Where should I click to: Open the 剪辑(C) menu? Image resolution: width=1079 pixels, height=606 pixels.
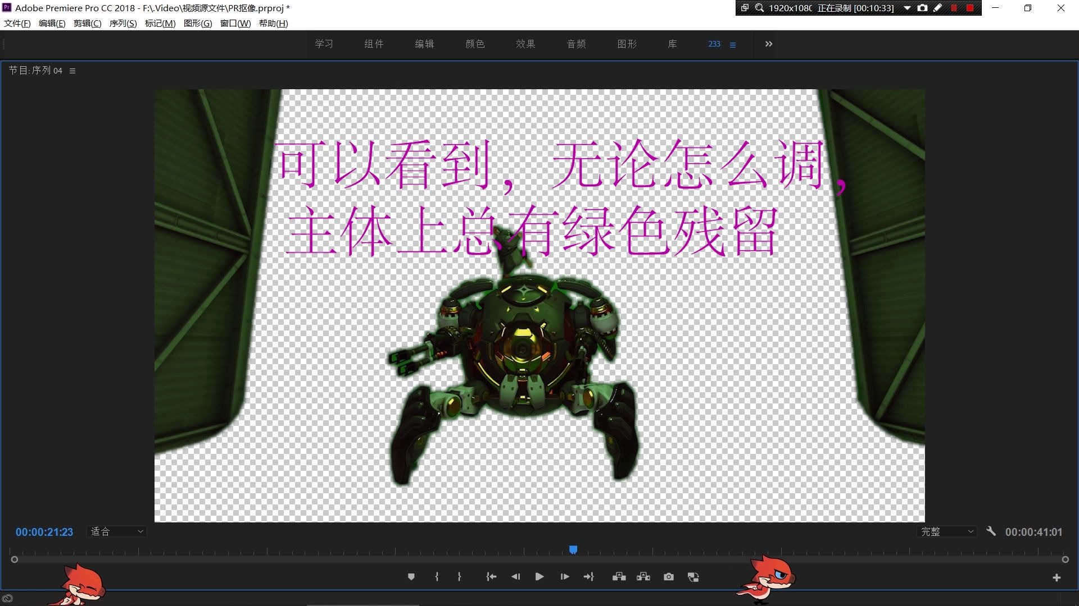pyautogui.click(x=87, y=23)
